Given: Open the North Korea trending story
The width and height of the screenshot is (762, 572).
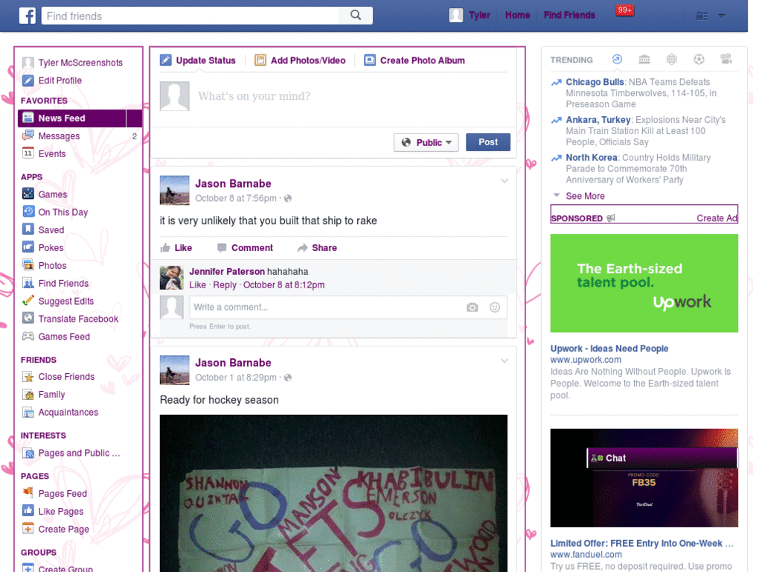Looking at the screenshot, I should [592, 158].
